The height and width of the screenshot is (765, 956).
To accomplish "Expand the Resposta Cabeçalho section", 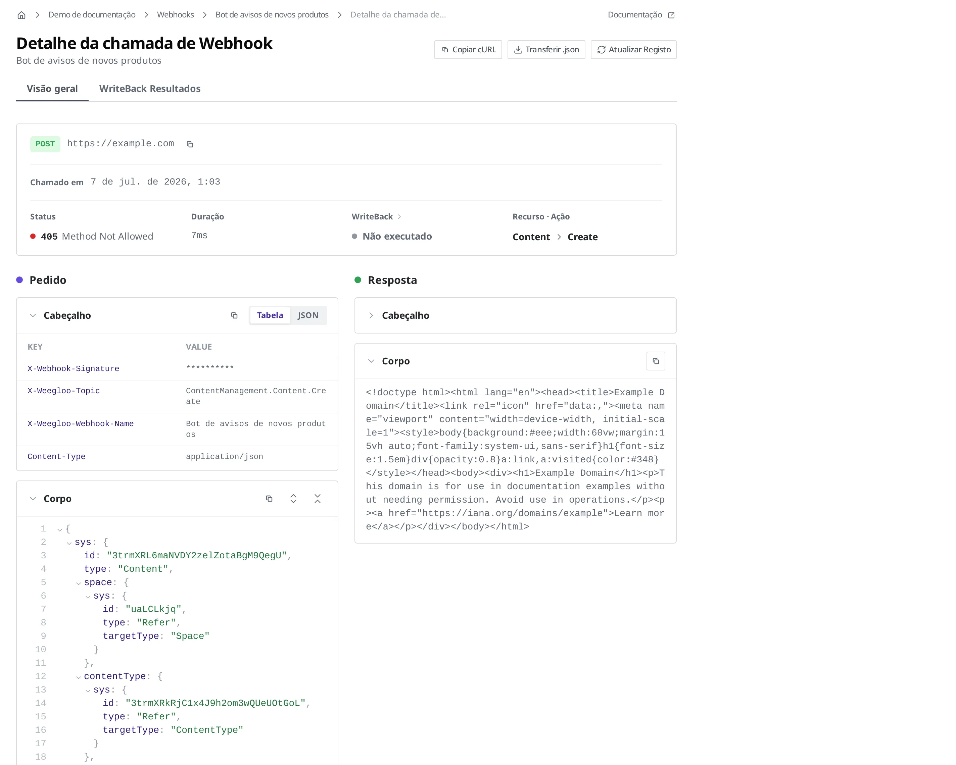I will coord(371,316).
